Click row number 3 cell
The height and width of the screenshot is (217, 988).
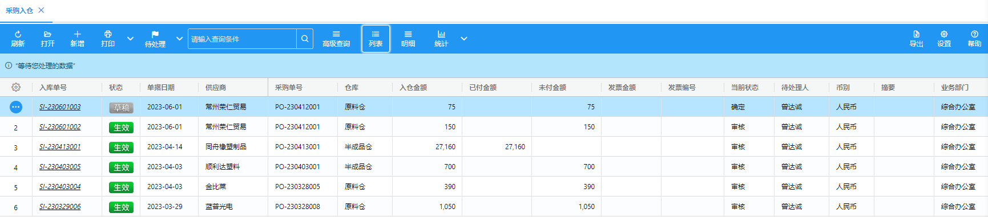[x=15, y=148]
